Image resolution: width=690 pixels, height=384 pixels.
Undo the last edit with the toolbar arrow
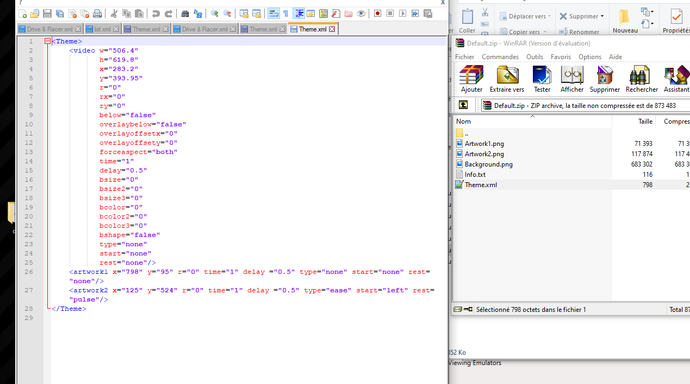(x=156, y=14)
